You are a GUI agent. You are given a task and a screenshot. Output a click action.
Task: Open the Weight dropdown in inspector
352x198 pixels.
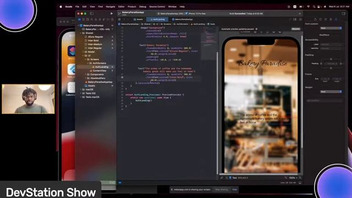pyautogui.click(x=331, y=92)
